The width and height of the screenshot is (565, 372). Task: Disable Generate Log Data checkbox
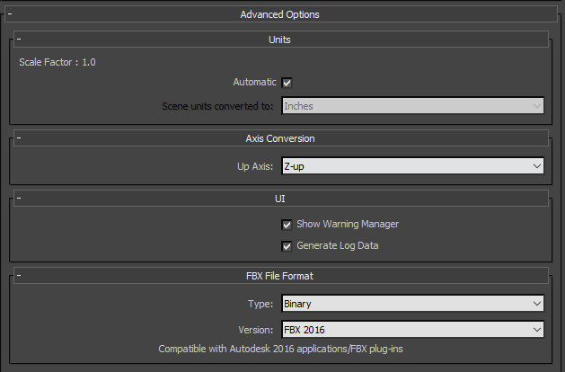coord(287,246)
